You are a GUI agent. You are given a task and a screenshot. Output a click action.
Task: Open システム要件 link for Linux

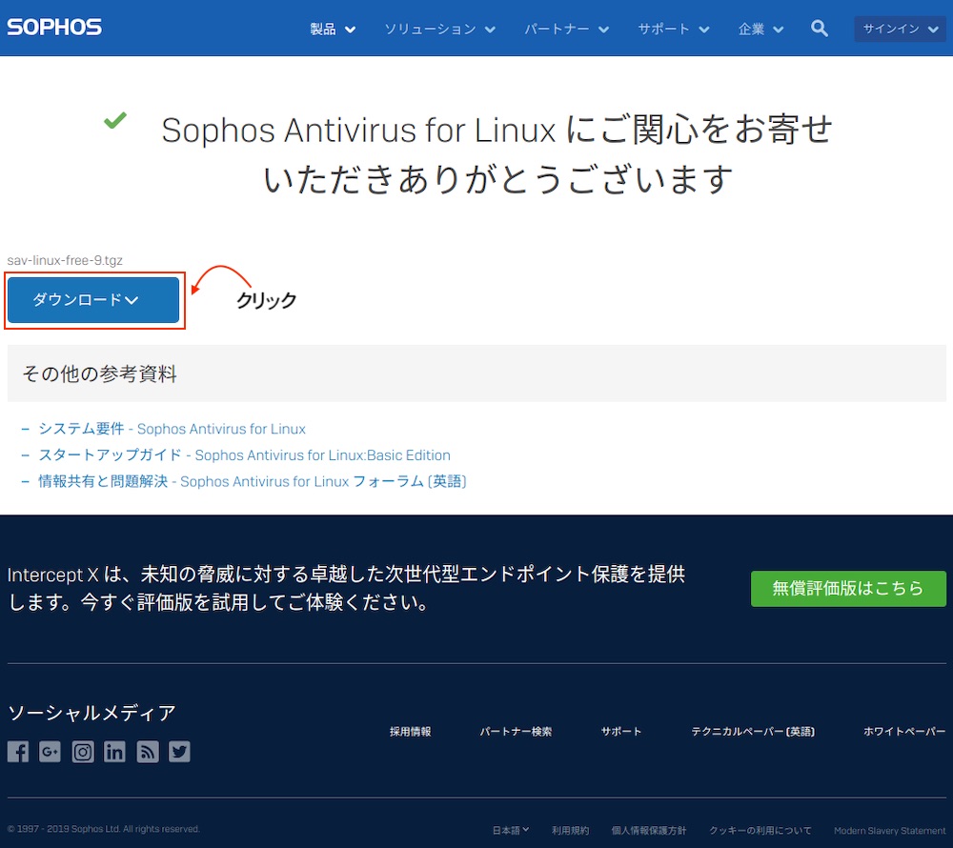172,429
